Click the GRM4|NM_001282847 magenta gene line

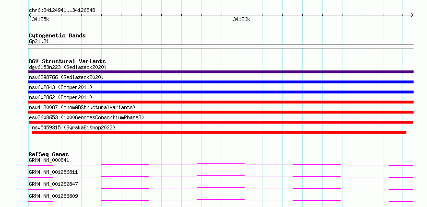click(221, 188)
